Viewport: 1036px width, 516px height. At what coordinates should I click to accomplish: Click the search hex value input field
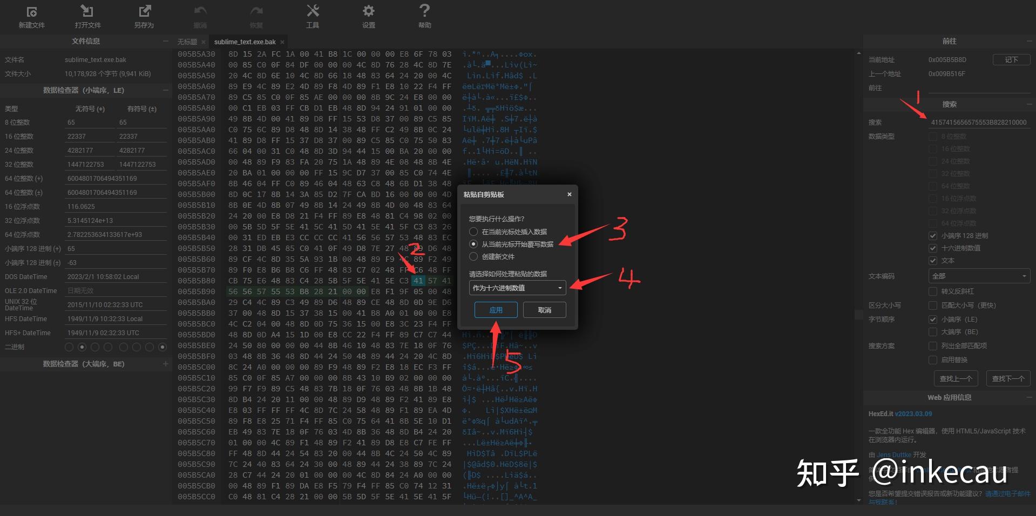978,123
